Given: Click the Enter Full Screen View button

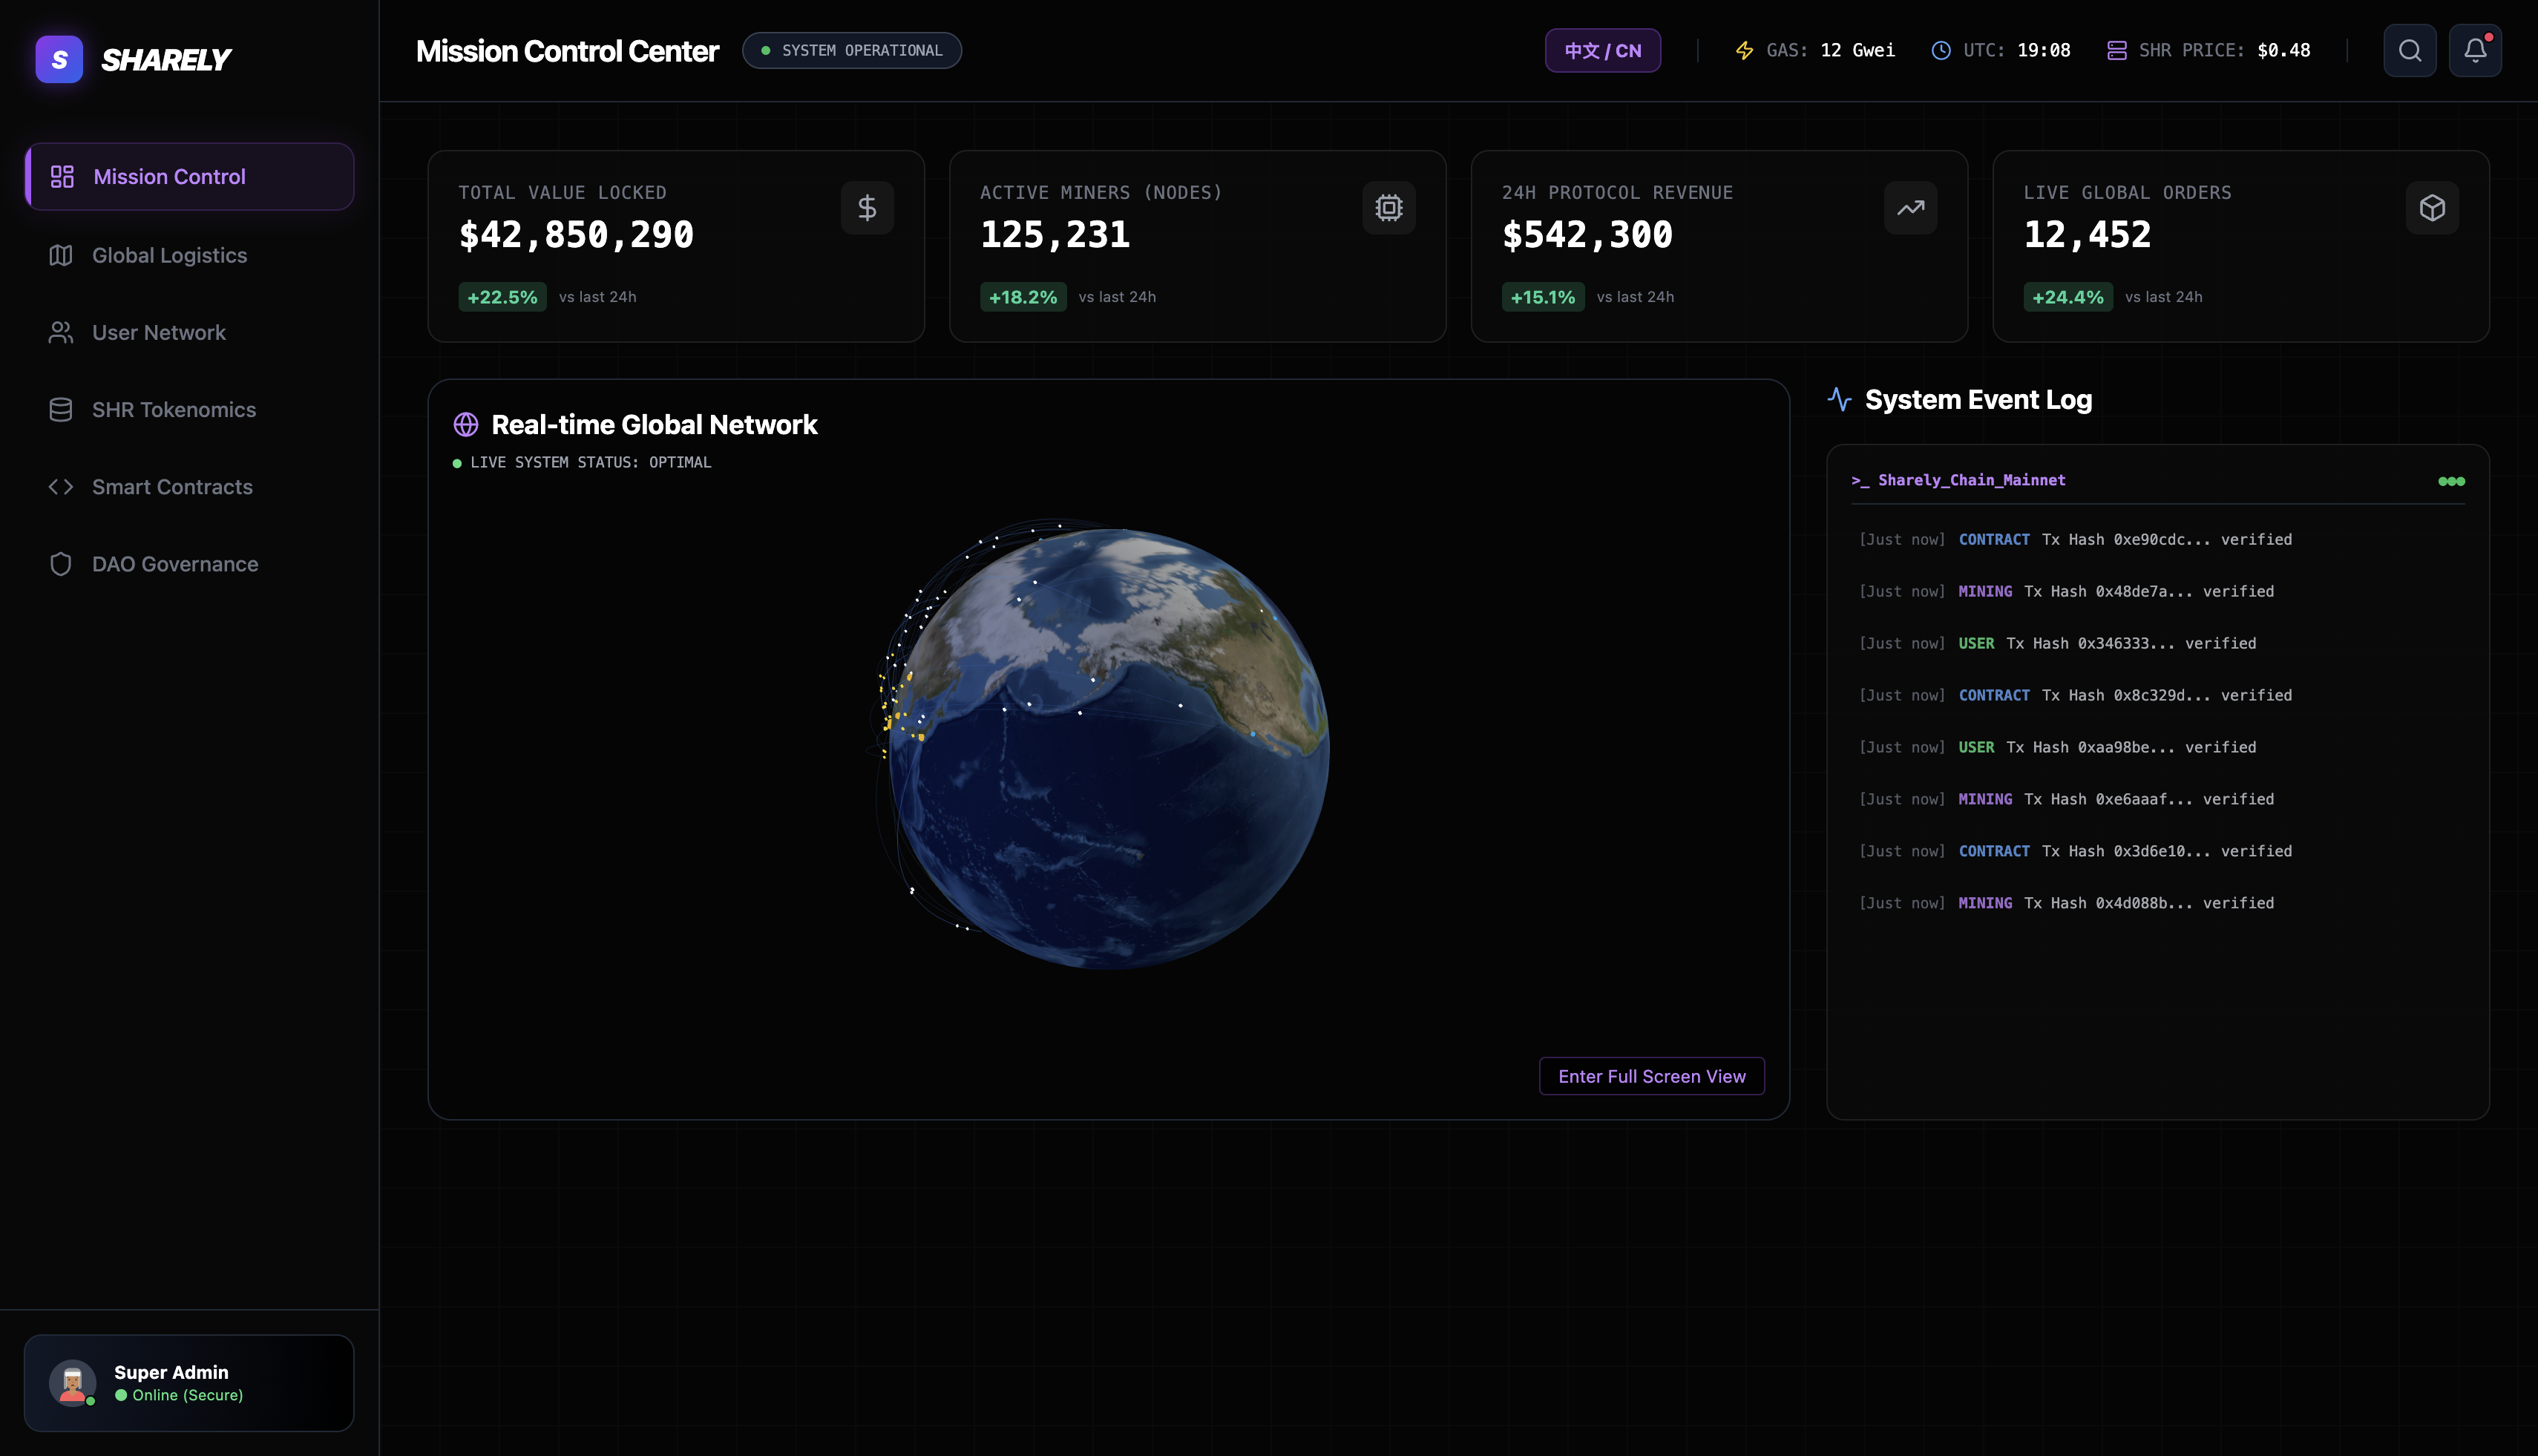Looking at the screenshot, I should click(1651, 1076).
